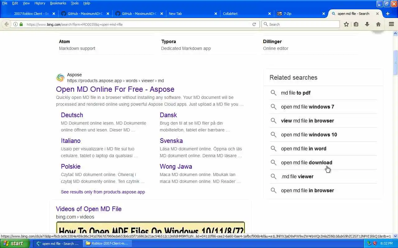Click the Aspose URL breadcrumb text

115,81
